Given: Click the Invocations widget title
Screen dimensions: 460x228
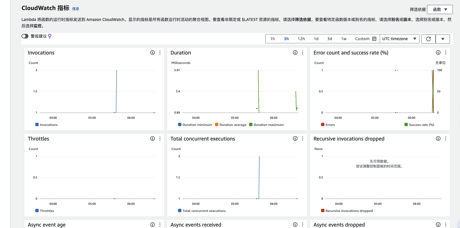Looking at the screenshot, I should point(41,53).
